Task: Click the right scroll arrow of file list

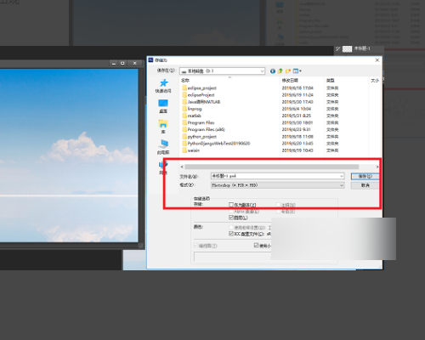Action: 377,167
